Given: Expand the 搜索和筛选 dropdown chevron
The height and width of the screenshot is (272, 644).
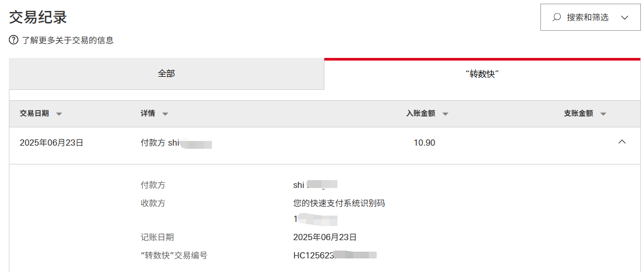Looking at the screenshot, I should pos(624,17).
